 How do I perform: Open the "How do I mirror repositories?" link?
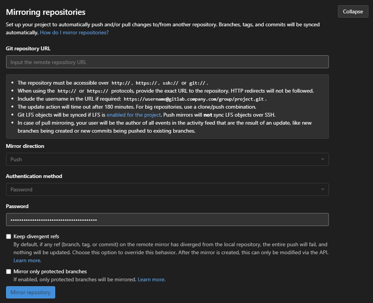coord(74,33)
